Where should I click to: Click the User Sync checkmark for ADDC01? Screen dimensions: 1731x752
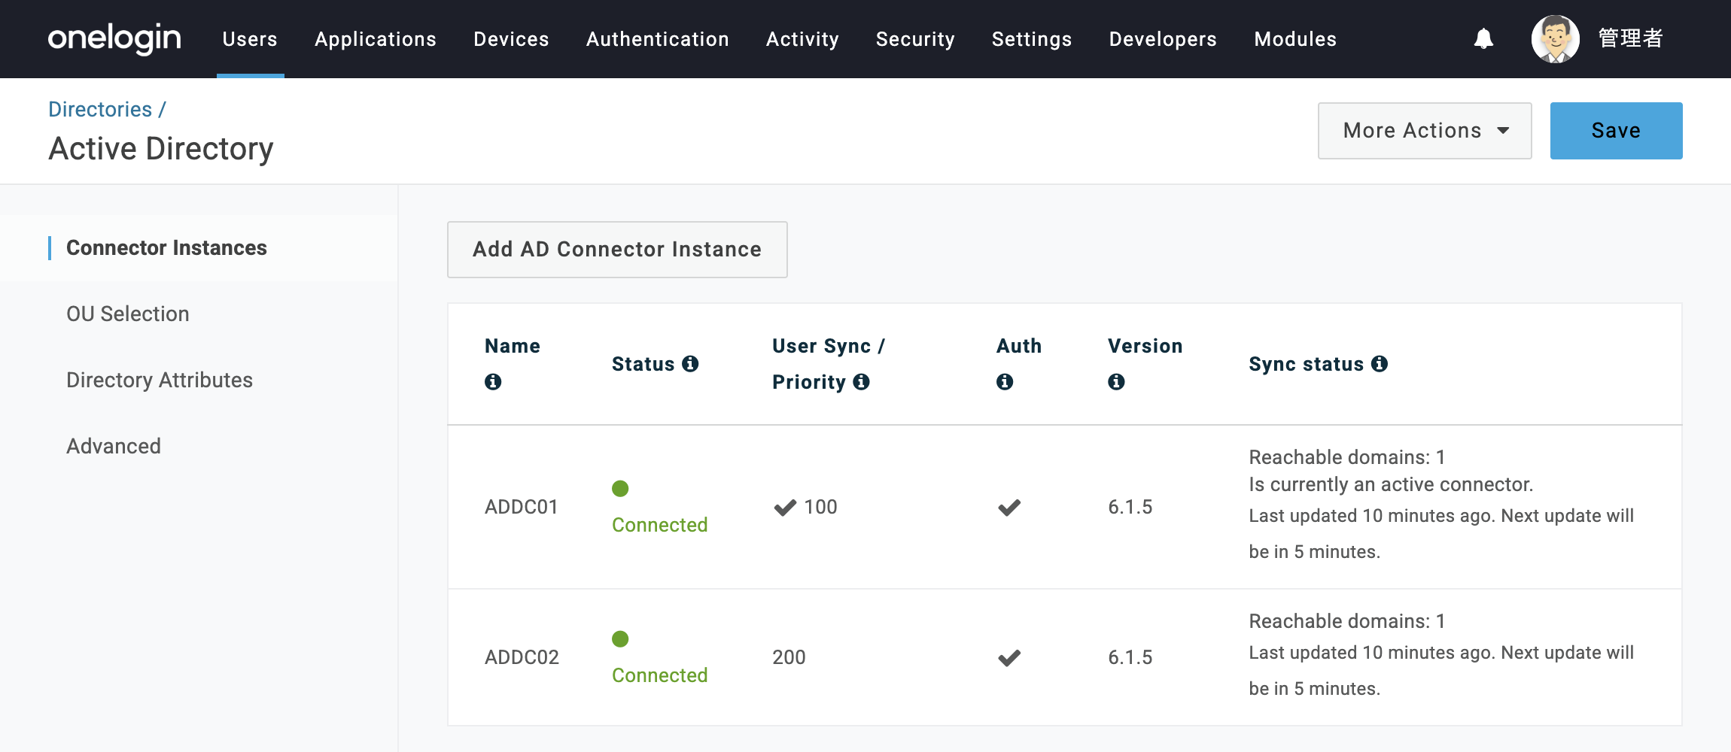(785, 508)
